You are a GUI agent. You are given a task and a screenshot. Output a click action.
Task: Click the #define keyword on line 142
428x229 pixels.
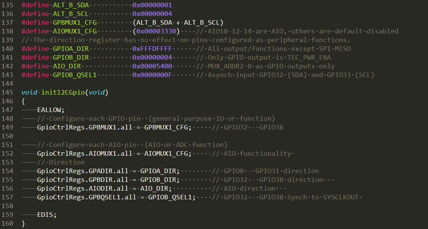[35, 66]
